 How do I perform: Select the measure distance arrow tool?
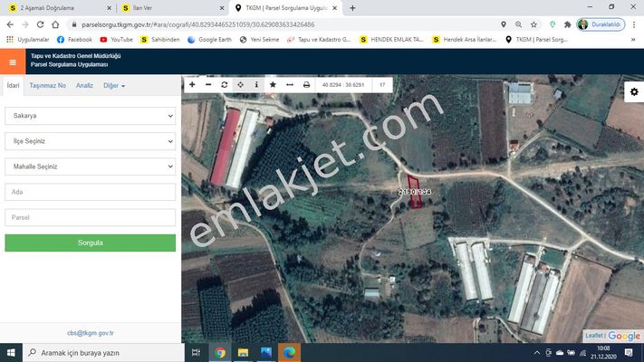pyautogui.click(x=289, y=84)
